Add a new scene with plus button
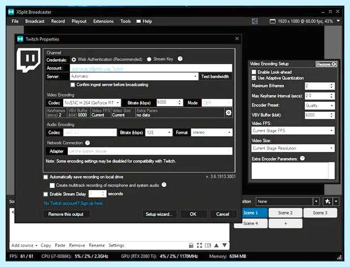350x267 pixels. tap(286, 224)
